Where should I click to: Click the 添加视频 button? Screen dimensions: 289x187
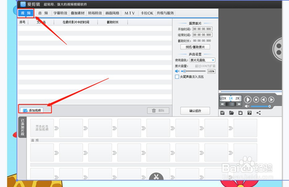click(x=32, y=110)
